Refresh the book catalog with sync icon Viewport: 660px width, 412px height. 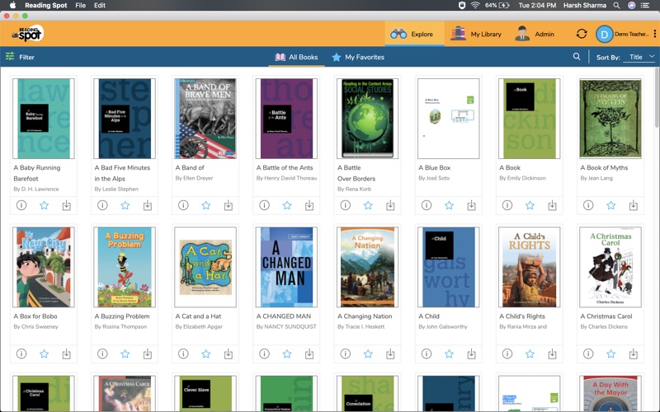(582, 34)
